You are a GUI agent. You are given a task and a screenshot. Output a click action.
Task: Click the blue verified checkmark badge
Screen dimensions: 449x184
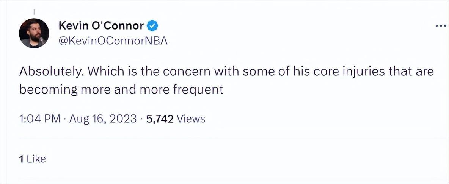[x=152, y=26]
